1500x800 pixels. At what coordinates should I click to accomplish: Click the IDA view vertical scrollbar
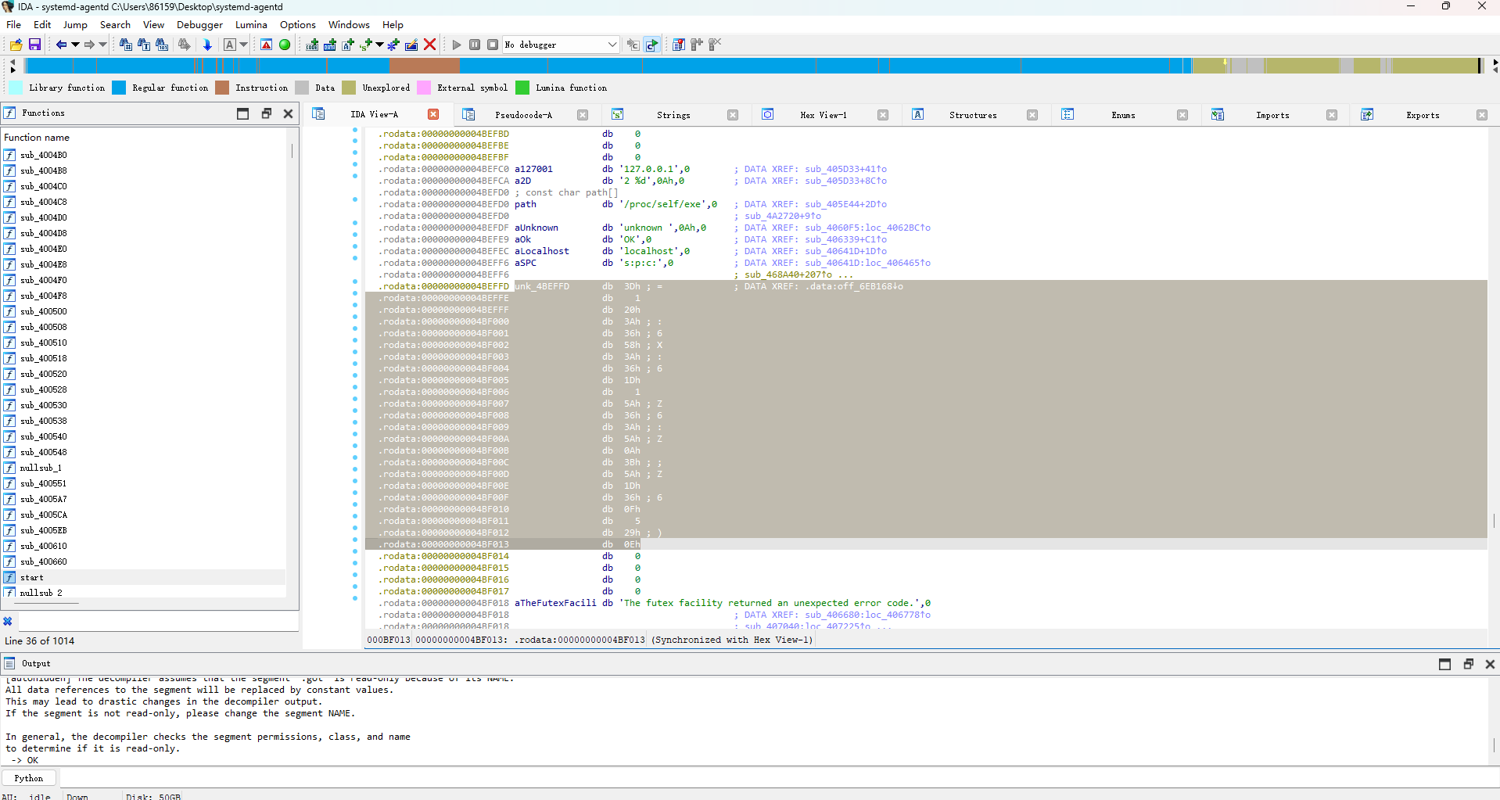1494,378
